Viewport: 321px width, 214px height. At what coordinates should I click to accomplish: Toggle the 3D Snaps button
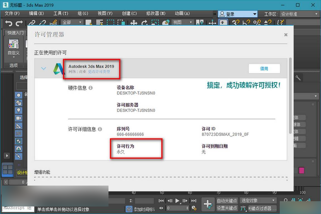click(236, 23)
